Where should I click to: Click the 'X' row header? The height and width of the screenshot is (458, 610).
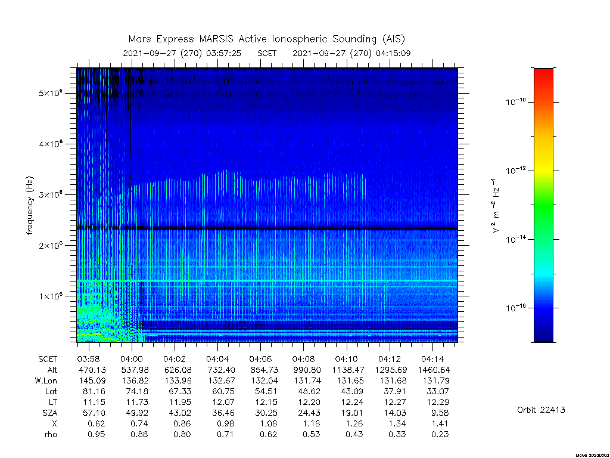(x=54, y=423)
